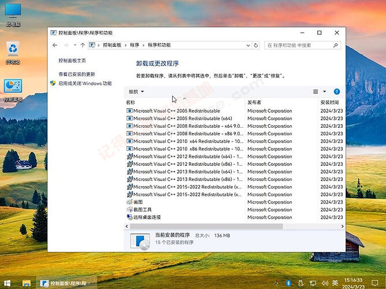Image resolution: width=386 pixels, height=289 pixels.
Task: Expand chevron after 控制面板 breadcrumb
Action: 125,45
